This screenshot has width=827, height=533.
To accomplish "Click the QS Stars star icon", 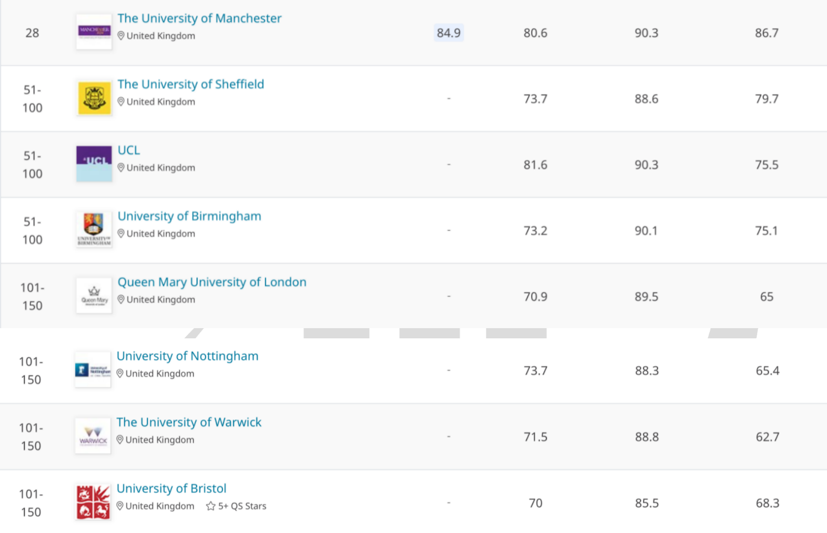I will [210, 506].
